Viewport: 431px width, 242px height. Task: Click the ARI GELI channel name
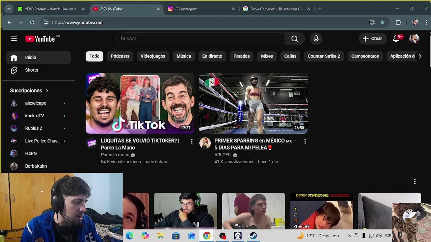pos(223,155)
